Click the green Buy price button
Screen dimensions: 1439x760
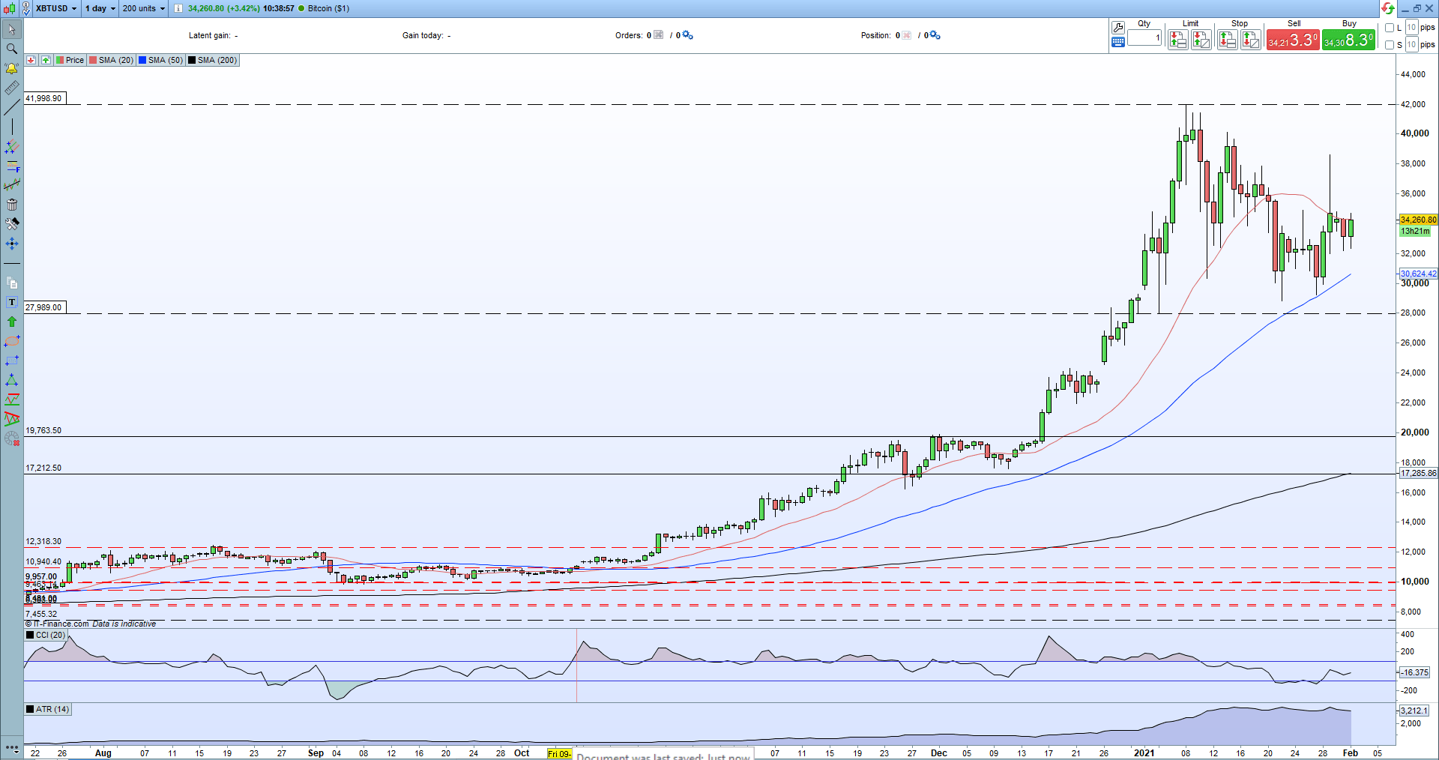(1348, 40)
